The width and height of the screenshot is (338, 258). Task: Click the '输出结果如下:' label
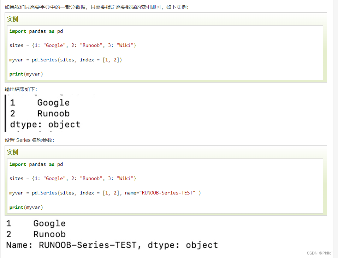(x=21, y=89)
